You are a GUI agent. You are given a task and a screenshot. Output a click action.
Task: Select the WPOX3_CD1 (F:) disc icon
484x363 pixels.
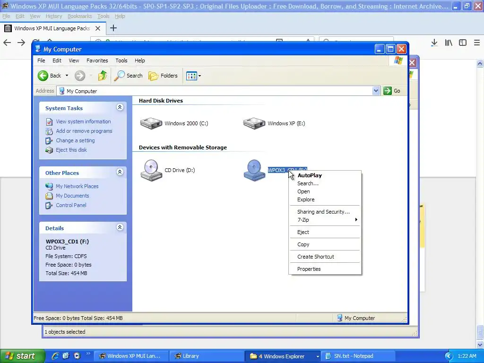[x=254, y=170]
